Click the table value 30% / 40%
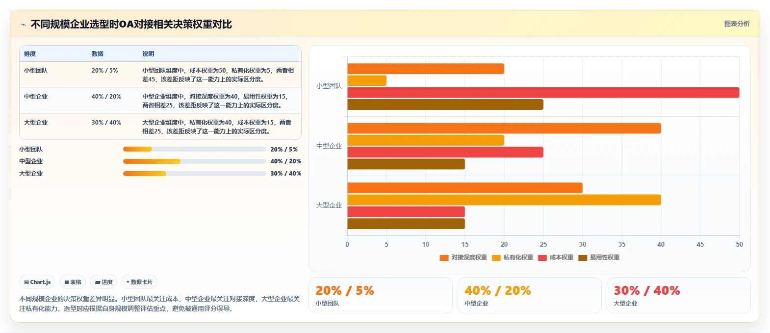Image resolution: width=770 pixels, height=333 pixels. pos(106,123)
